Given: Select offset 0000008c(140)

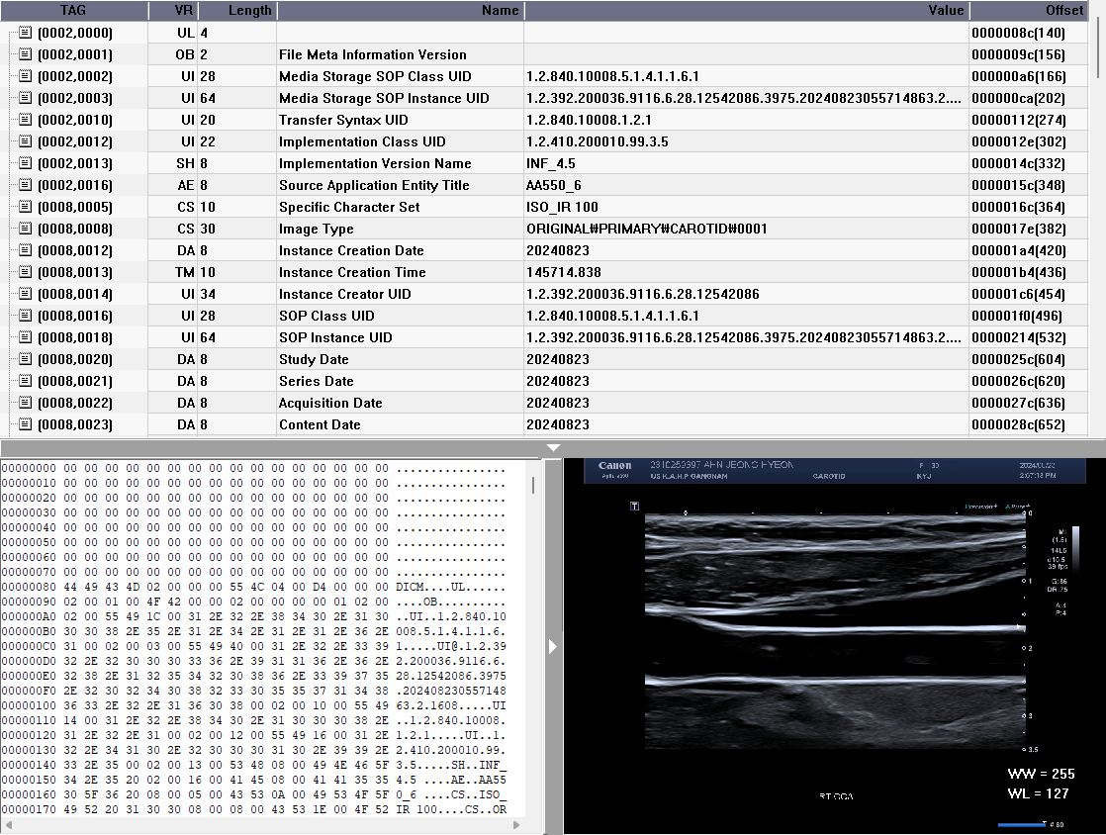Looking at the screenshot, I should pos(1018,33).
